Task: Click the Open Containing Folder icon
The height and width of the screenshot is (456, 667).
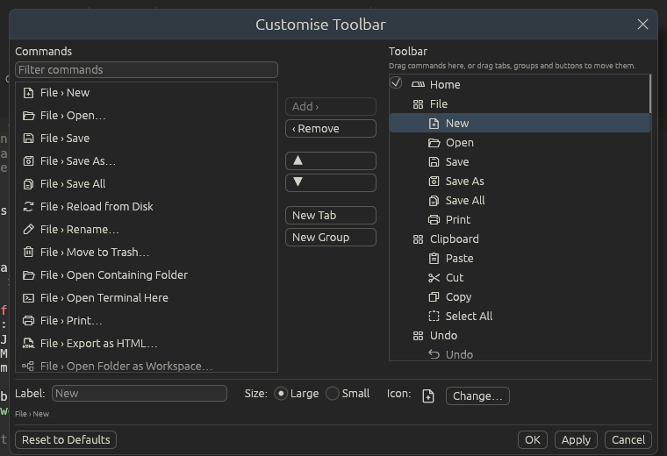Action: pyautogui.click(x=28, y=275)
